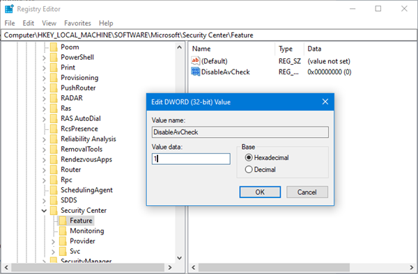Click the registry path address bar
The height and width of the screenshot is (274, 418).
[209, 35]
